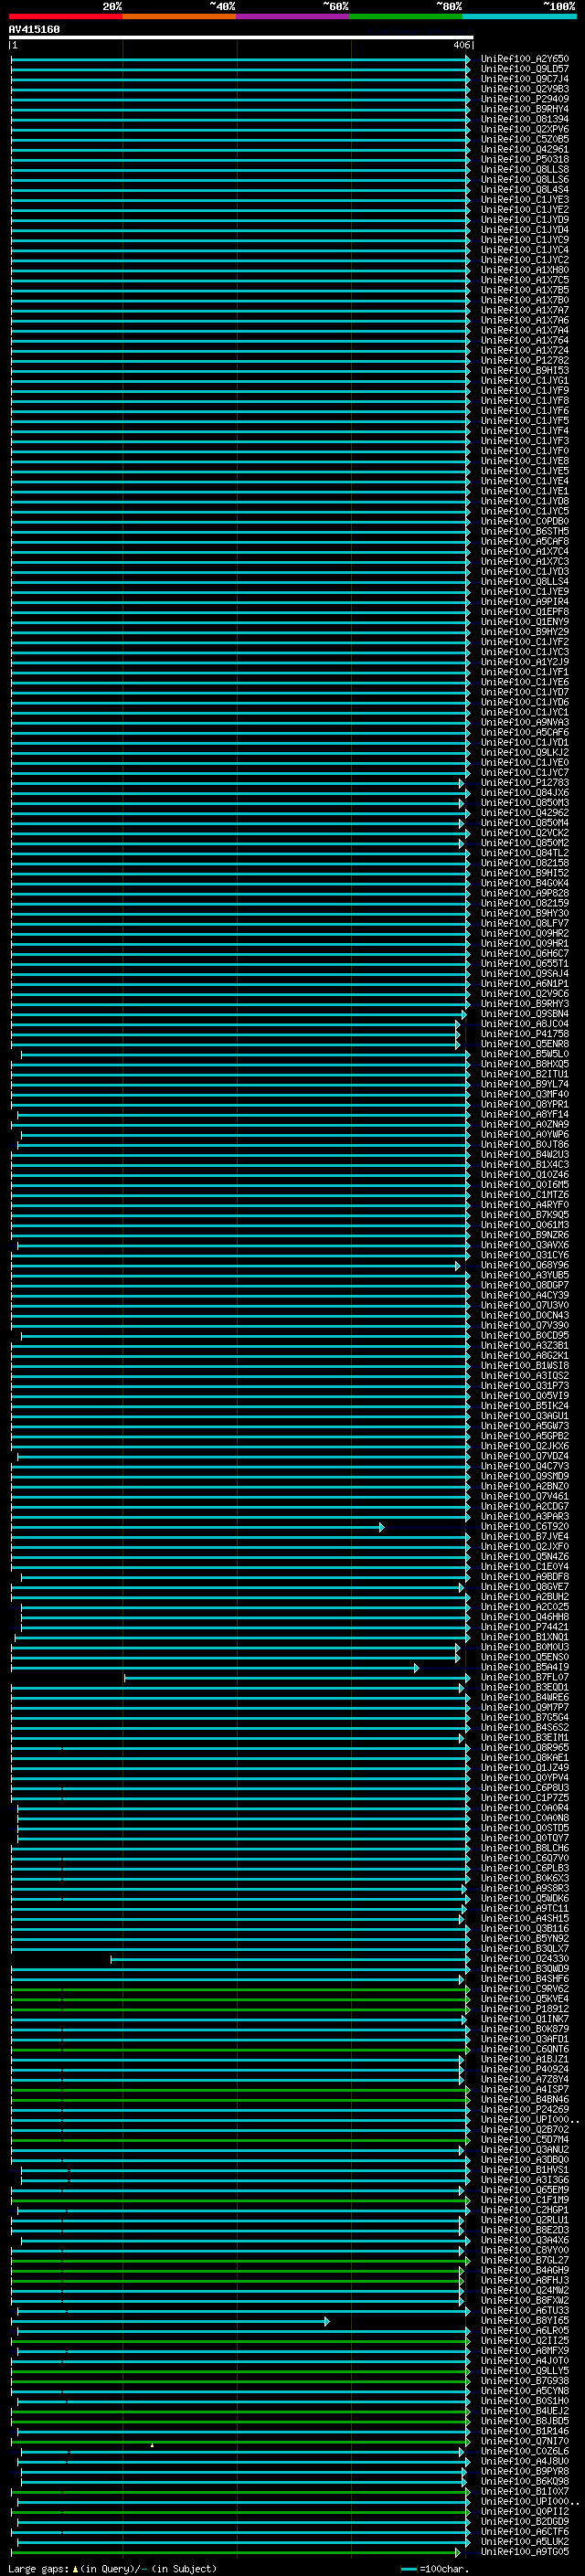This screenshot has height=2576, width=585.
Task: Open the UniRef100_A4CY39 entry
Action: click(525, 1295)
